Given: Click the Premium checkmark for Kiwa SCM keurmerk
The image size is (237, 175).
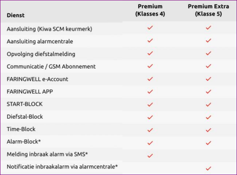Looking at the screenshot, I should tap(150, 27).
